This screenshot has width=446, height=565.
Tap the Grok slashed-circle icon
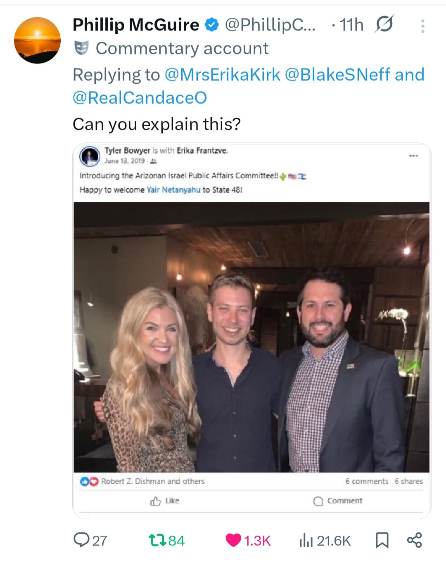coord(384,24)
